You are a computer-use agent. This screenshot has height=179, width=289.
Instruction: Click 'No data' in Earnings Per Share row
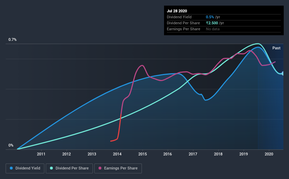click(x=213, y=29)
